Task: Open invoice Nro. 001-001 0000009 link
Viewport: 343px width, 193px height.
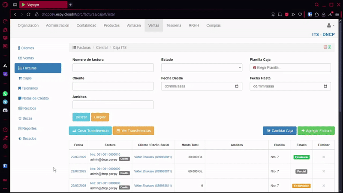Action: pos(105,169)
